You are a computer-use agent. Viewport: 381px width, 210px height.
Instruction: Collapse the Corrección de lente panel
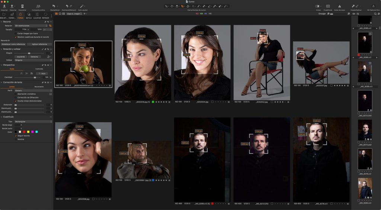pos(2,82)
